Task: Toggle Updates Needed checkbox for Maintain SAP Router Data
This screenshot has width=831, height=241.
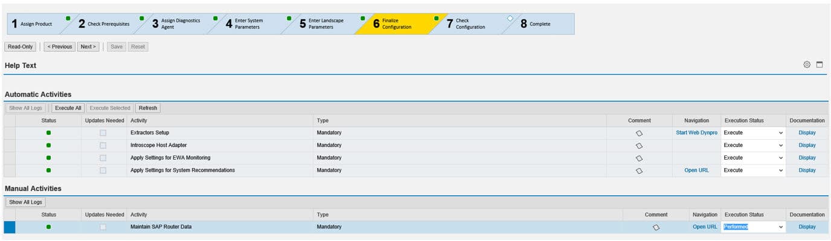Action: pyautogui.click(x=103, y=227)
